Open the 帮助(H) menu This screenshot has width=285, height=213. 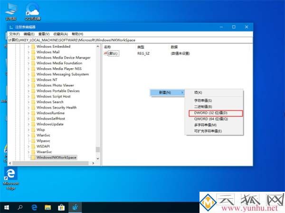coord(77,34)
